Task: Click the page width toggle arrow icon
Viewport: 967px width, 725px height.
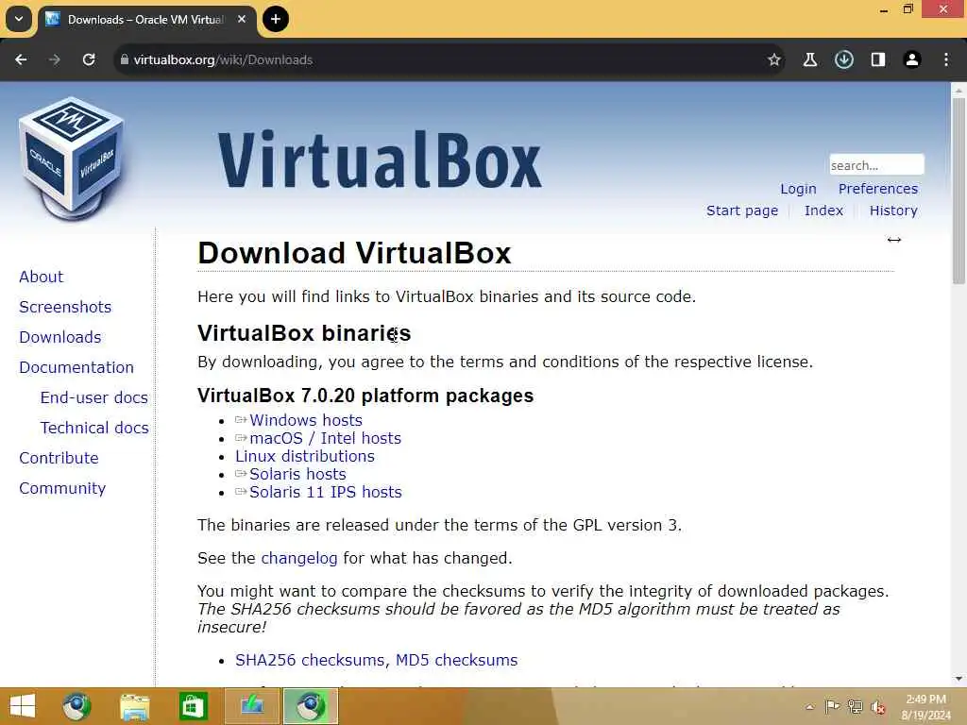Action: pos(893,240)
